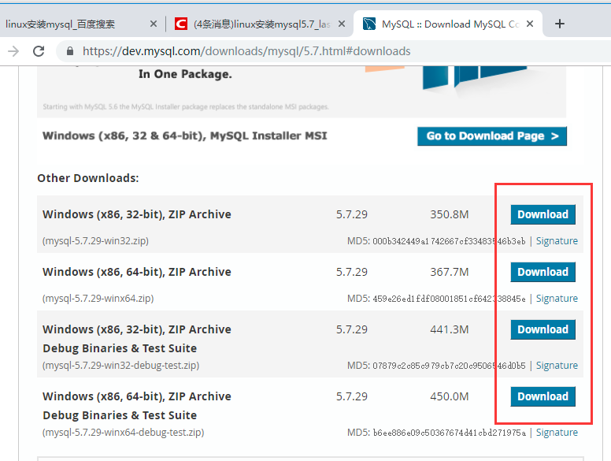611x461 pixels.
Task: Open Signature link for win32-debug-test.zip
Action: click(x=557, y=366)
